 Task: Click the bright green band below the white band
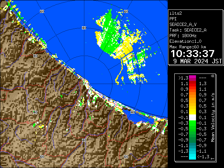[192, 123]
